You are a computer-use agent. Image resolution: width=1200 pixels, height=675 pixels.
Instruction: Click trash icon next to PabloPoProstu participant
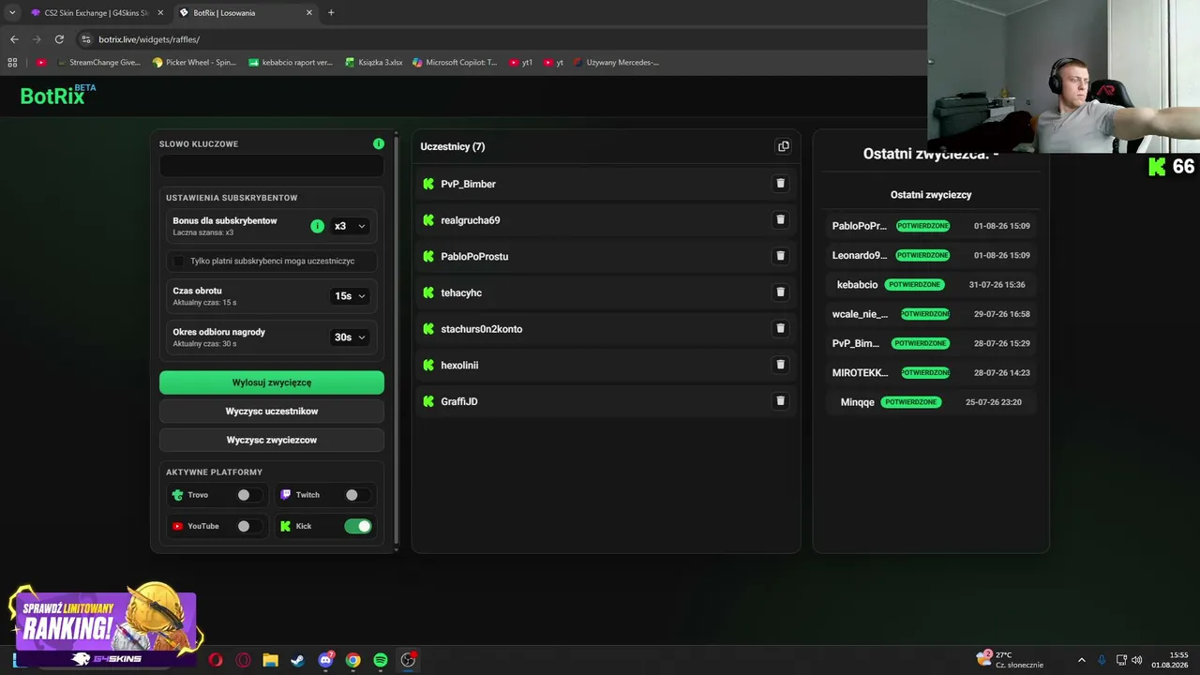[780, 256]
